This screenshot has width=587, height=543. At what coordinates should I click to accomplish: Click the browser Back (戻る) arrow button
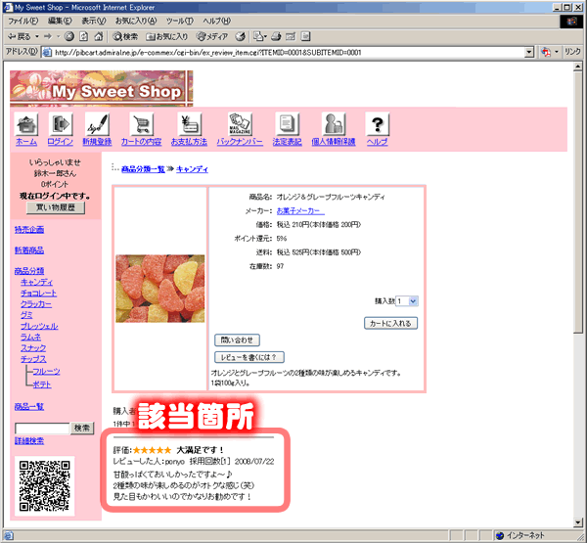point(20,36)
